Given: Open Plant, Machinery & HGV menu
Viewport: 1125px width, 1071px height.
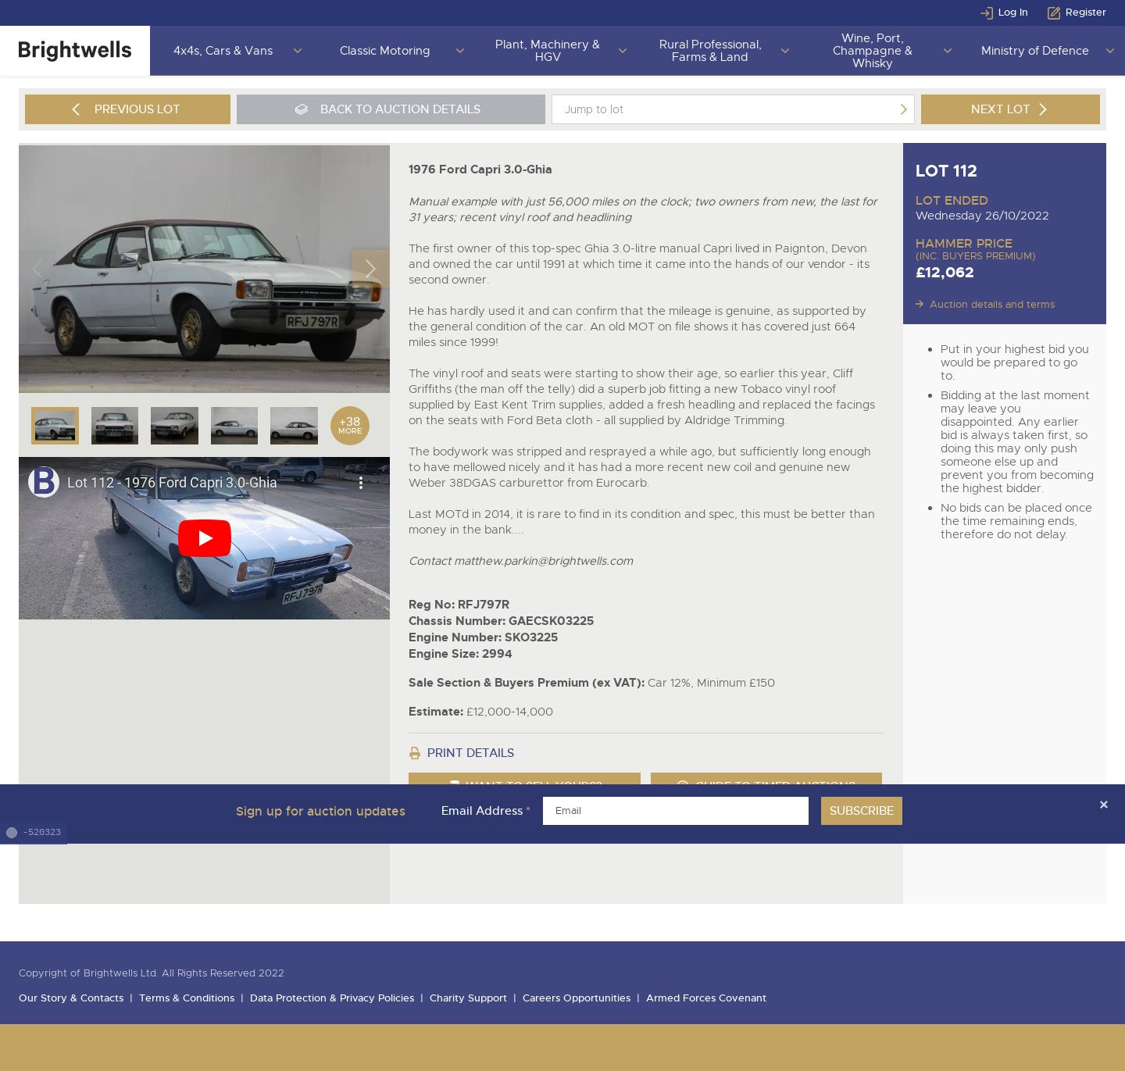Looking at the screenshot, I should pyautogui.click(x=547, y=51).
